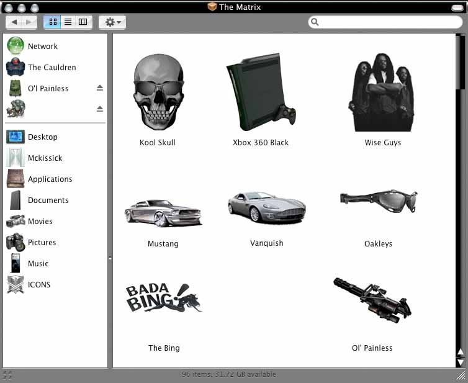Screen dimensions: 468x383
Task: Select the Vanquish car icon
Action: point(266,207)
